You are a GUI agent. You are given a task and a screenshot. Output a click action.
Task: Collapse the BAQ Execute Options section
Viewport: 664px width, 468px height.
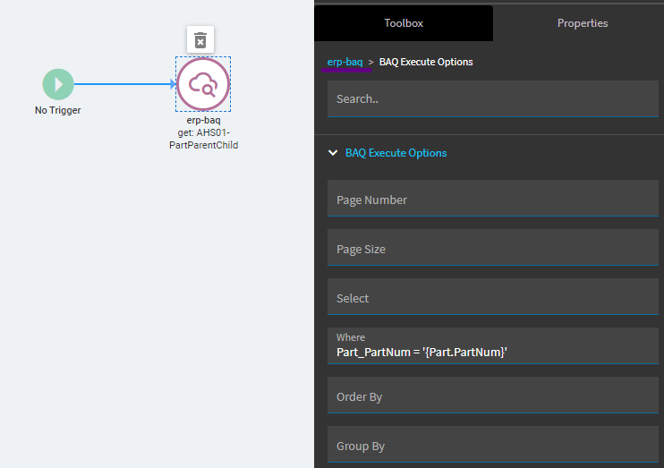point(333,153)
